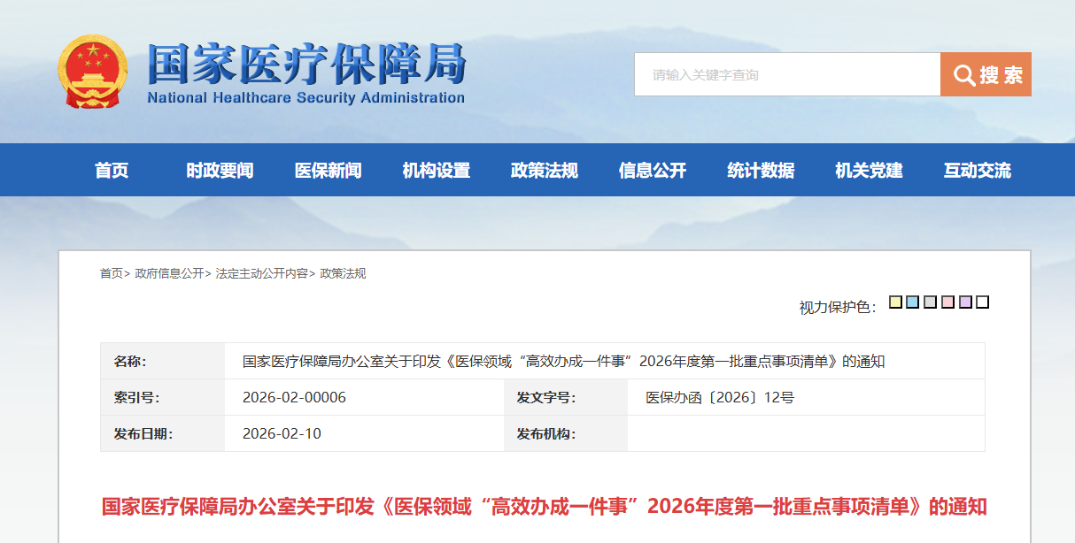Viewport: 1075px width, 543px height.
Task: Select the white eye-protection color swatch
Action: [981, 302]
